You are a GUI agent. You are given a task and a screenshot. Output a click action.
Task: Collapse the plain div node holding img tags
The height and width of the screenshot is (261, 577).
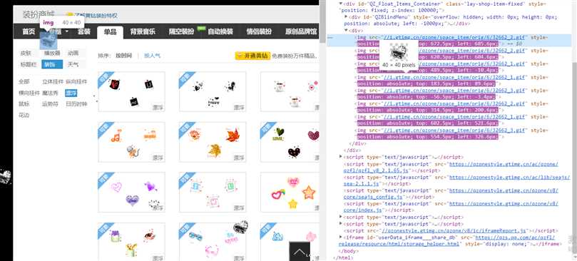[346, 30]
